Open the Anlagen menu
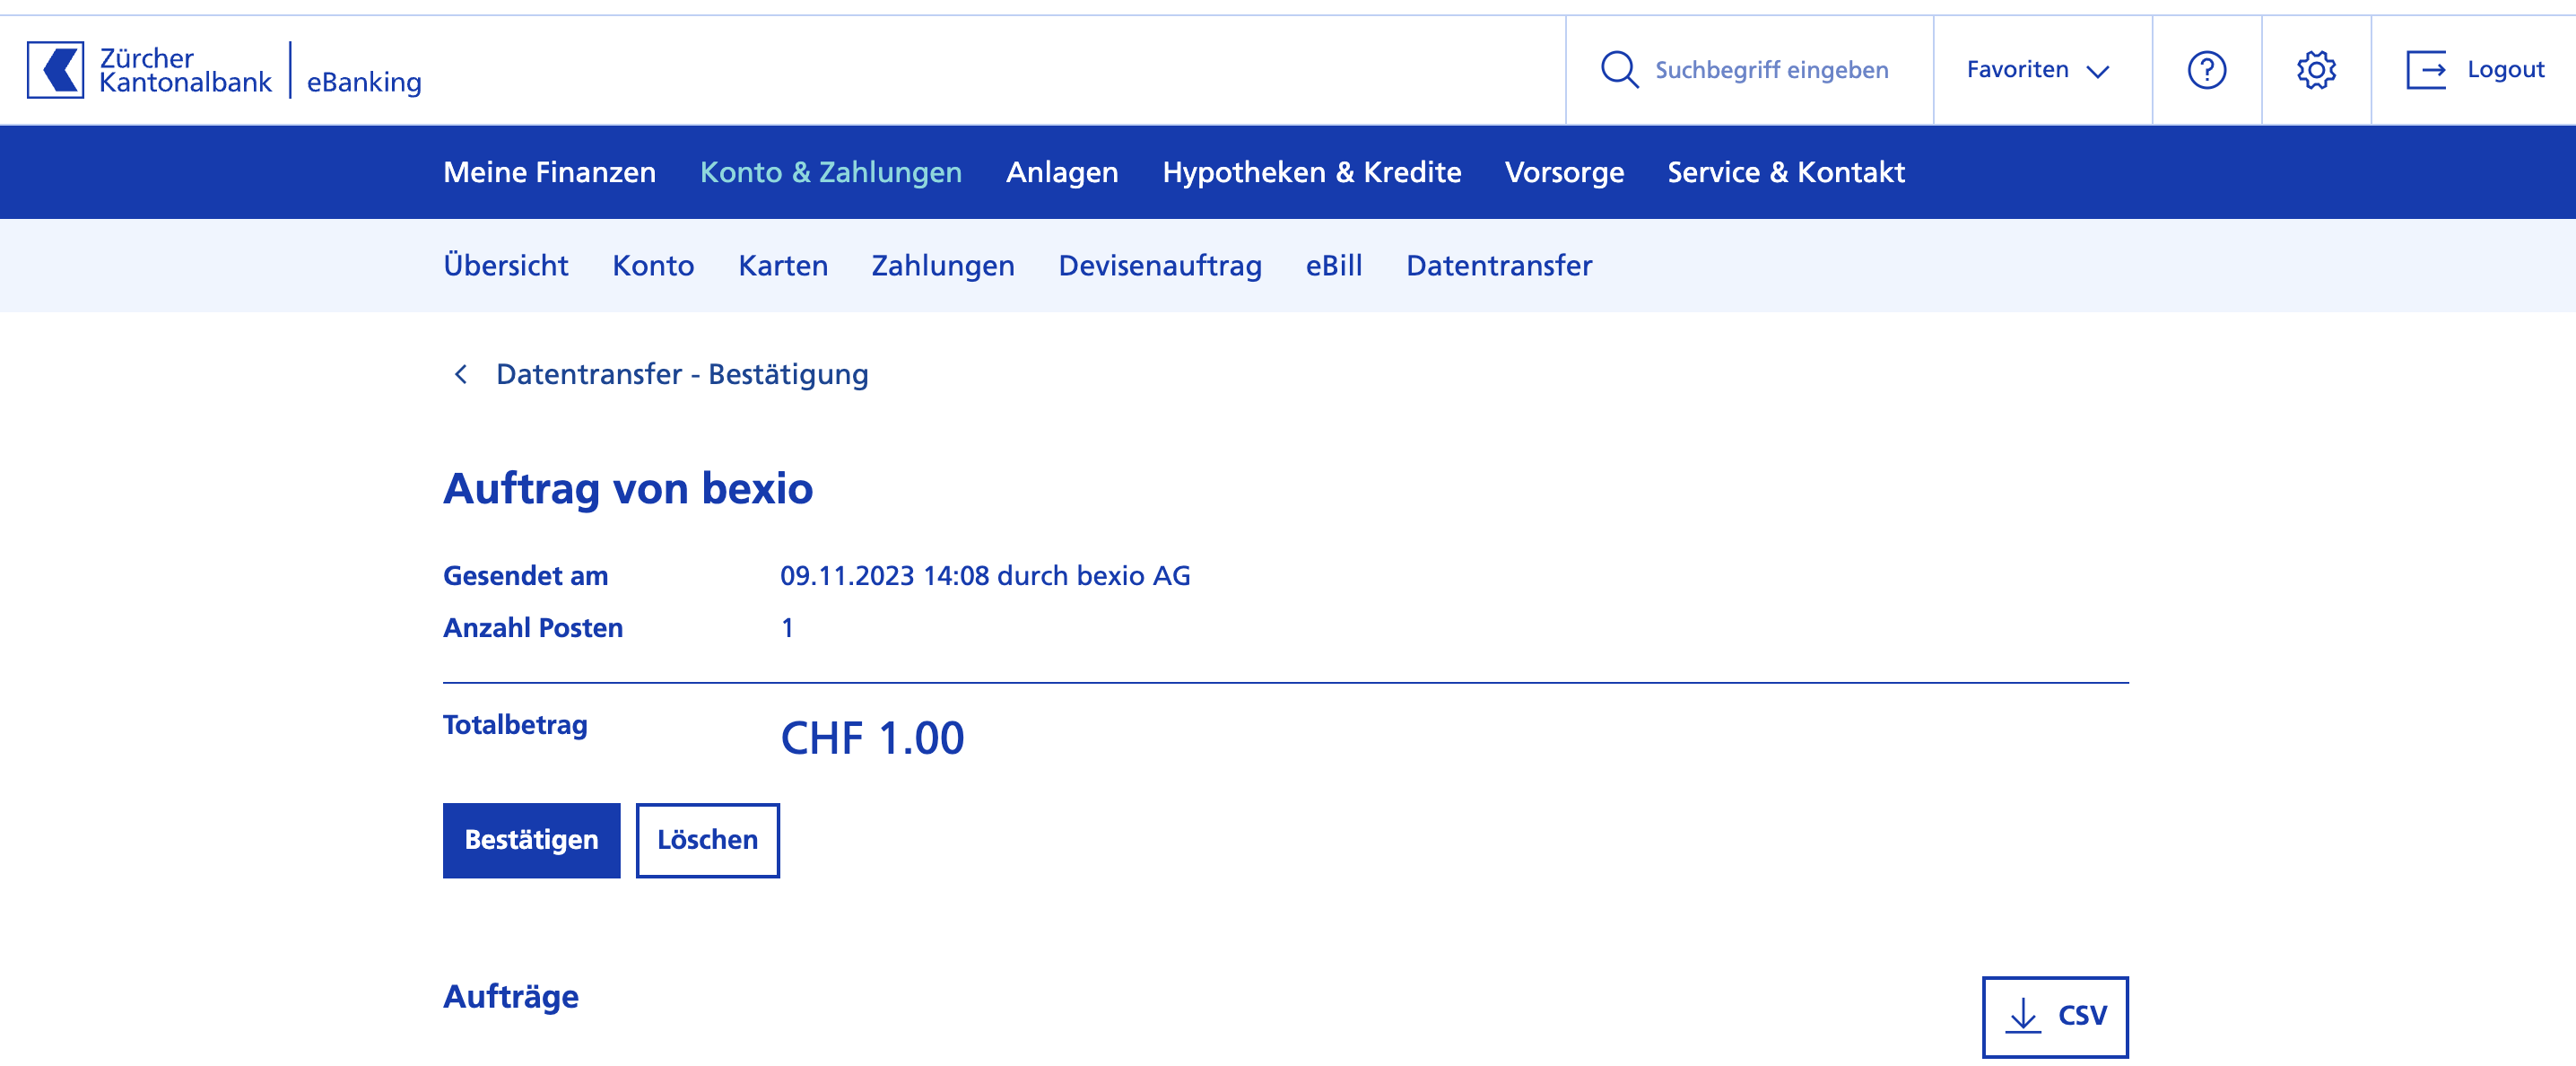The height and width of the screenshot is (1066, 2576). 1062,172
